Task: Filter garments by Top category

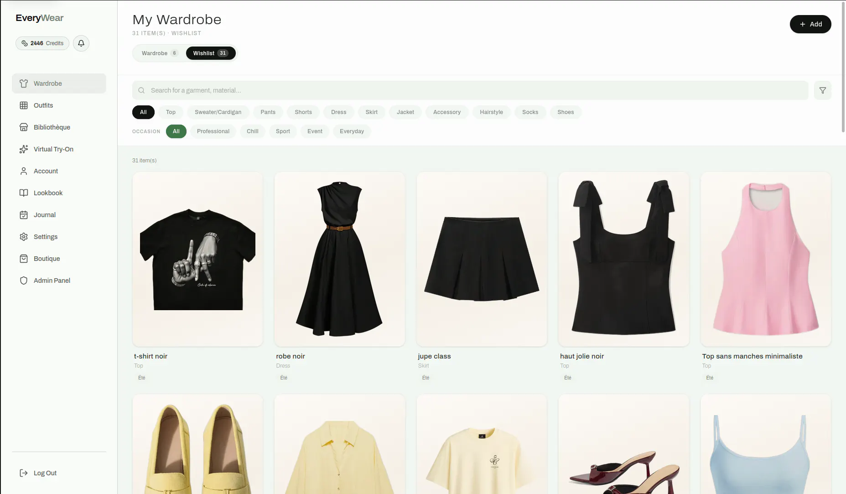Action: tap(171, 112)
